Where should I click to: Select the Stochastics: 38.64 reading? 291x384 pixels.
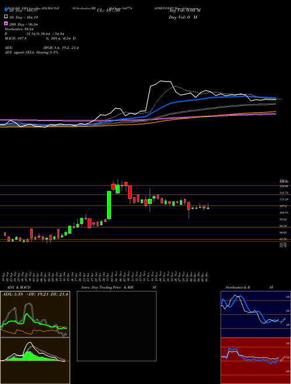point(19,29)
